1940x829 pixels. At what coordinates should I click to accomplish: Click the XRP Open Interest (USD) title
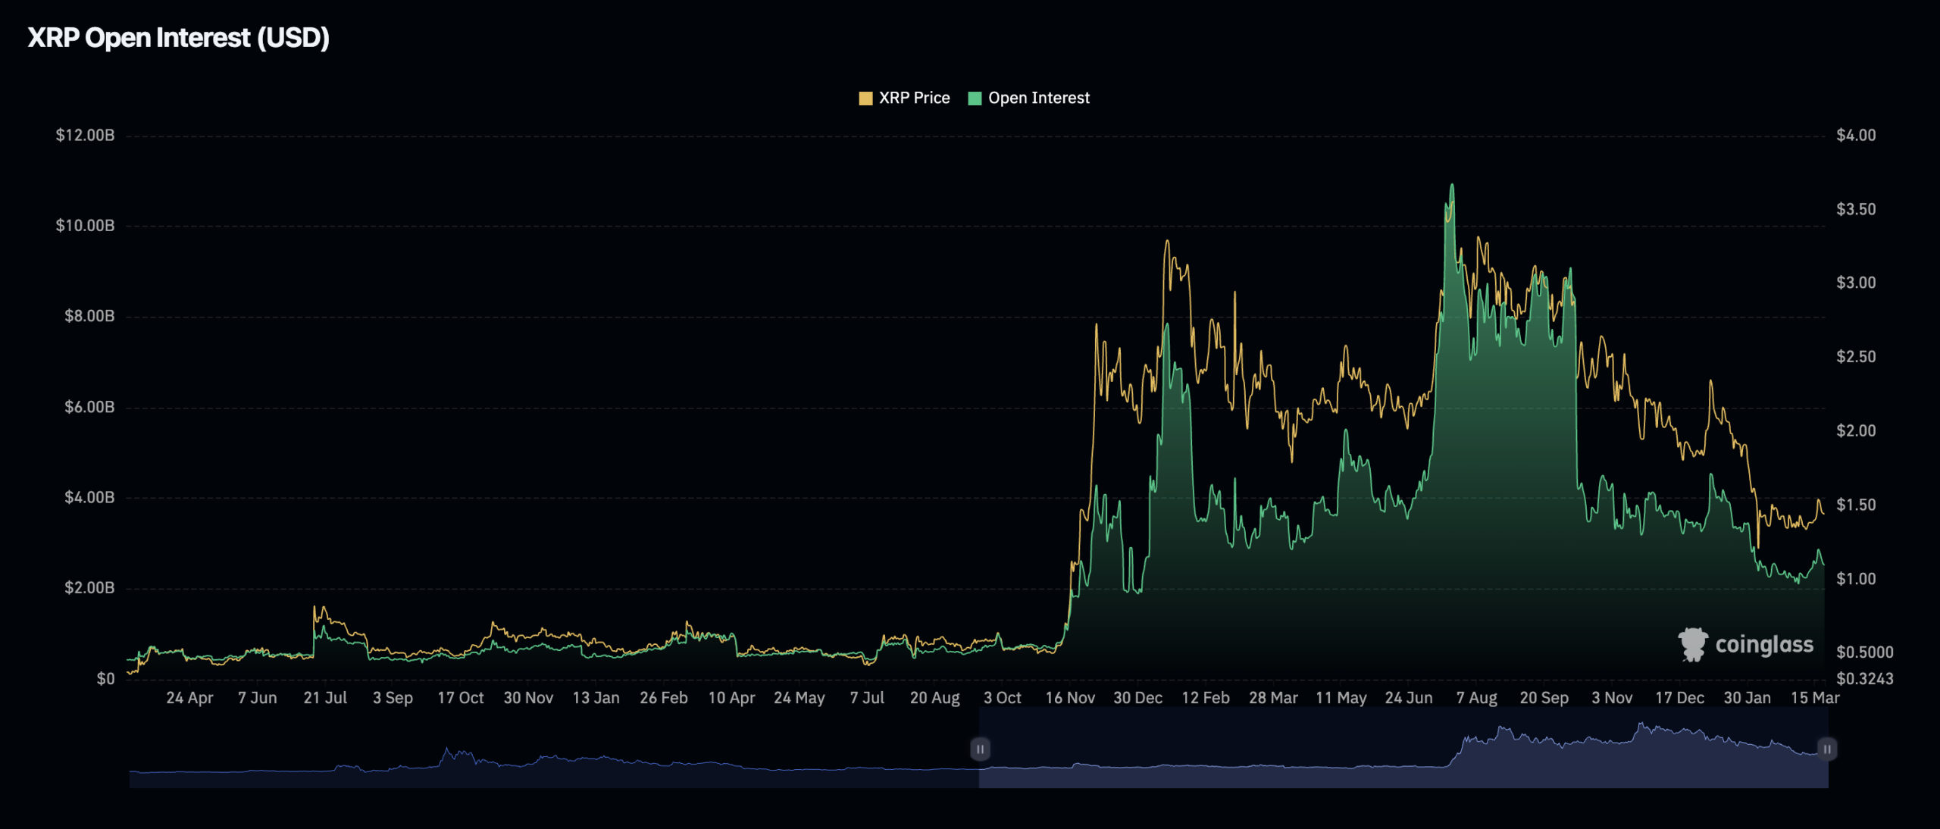pyautogui.click(x=179, y=38)
